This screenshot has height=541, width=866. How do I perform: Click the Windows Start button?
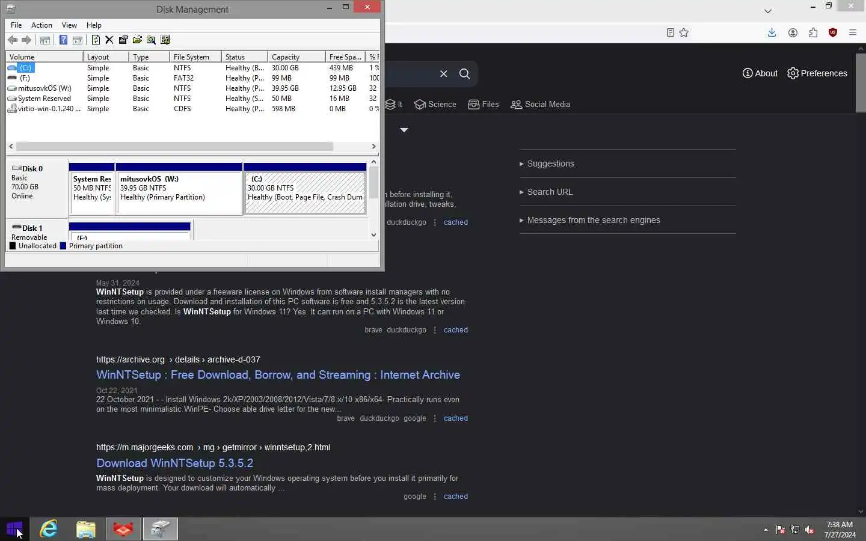[x=14, y=529]
